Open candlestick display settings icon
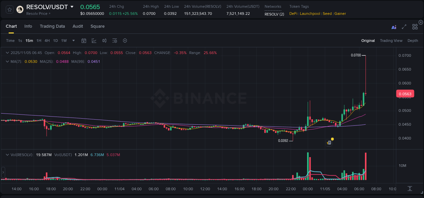 pyautogui.click(x=104, y=41)
